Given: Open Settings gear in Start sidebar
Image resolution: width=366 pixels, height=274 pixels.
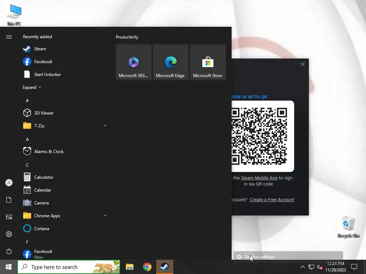Looking at the screenshot, I should pyautogui.click(x=9, y=234).
